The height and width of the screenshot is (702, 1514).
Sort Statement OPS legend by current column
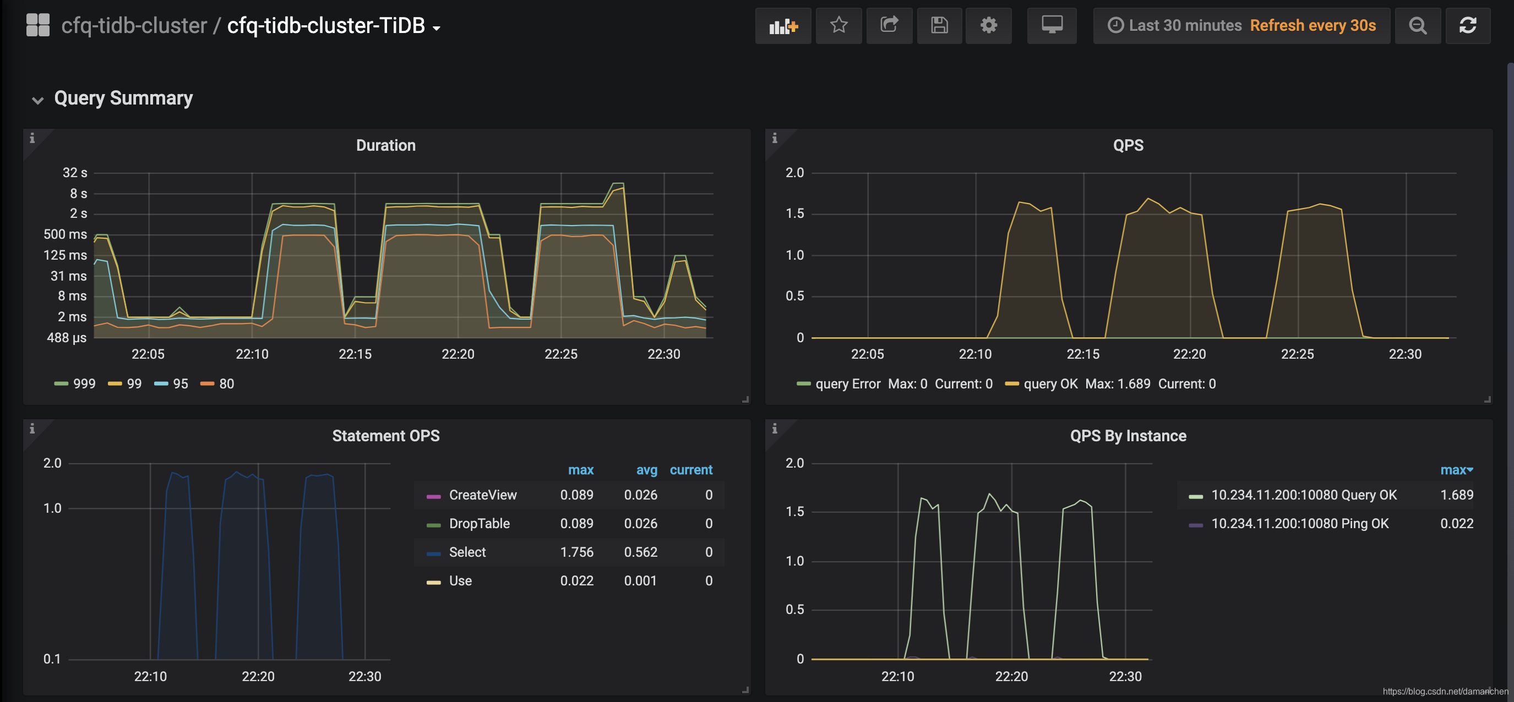(691, 470)
